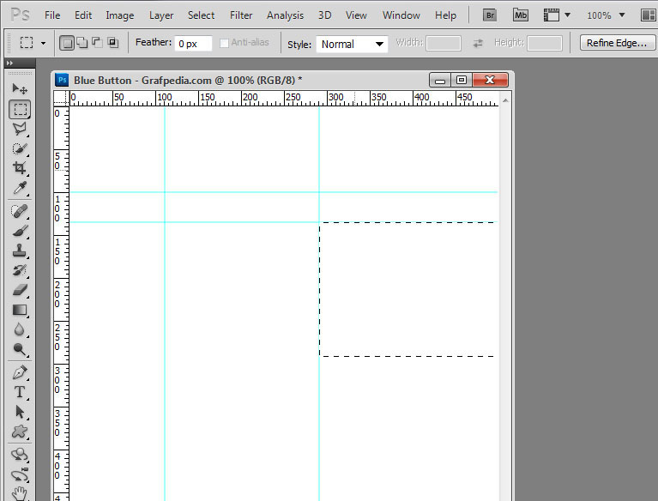The image size is (658, 501).
Task: Select the Gradient tool
Action: tap(20, 310)
